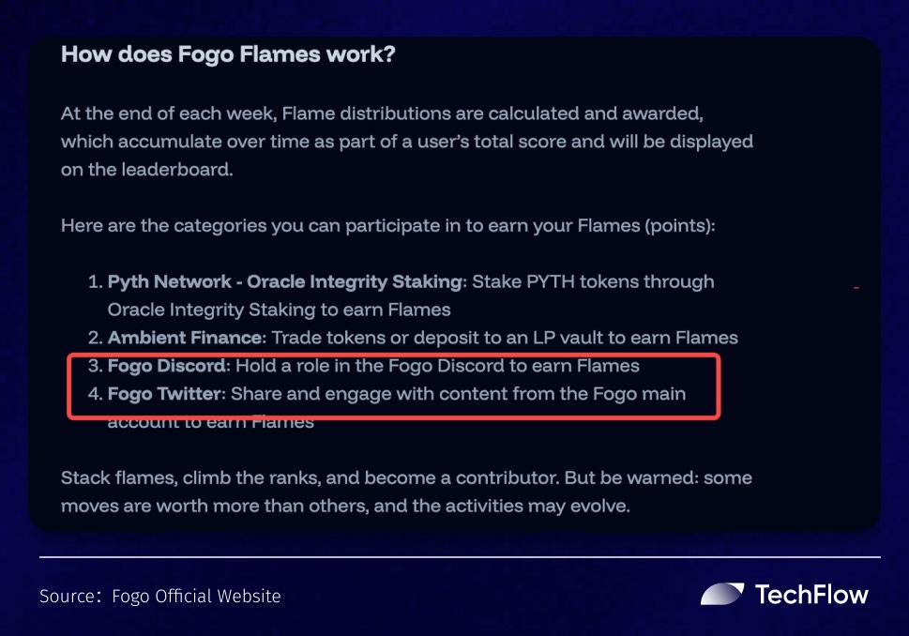Click the small red dash mark
This screenshot has width=909, height=636.
point(856,287)
